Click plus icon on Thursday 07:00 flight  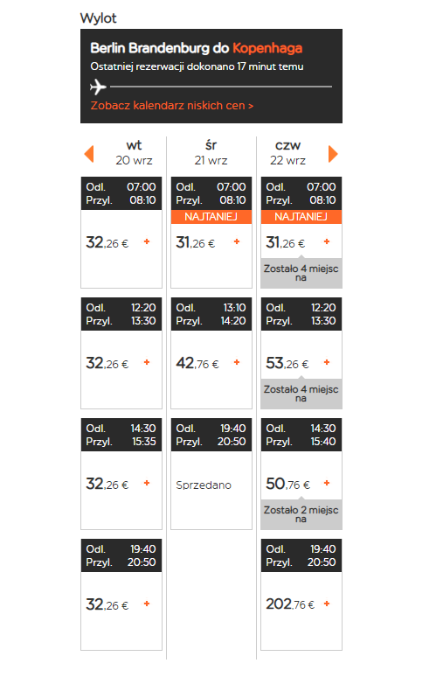click(x=327, y=241)
